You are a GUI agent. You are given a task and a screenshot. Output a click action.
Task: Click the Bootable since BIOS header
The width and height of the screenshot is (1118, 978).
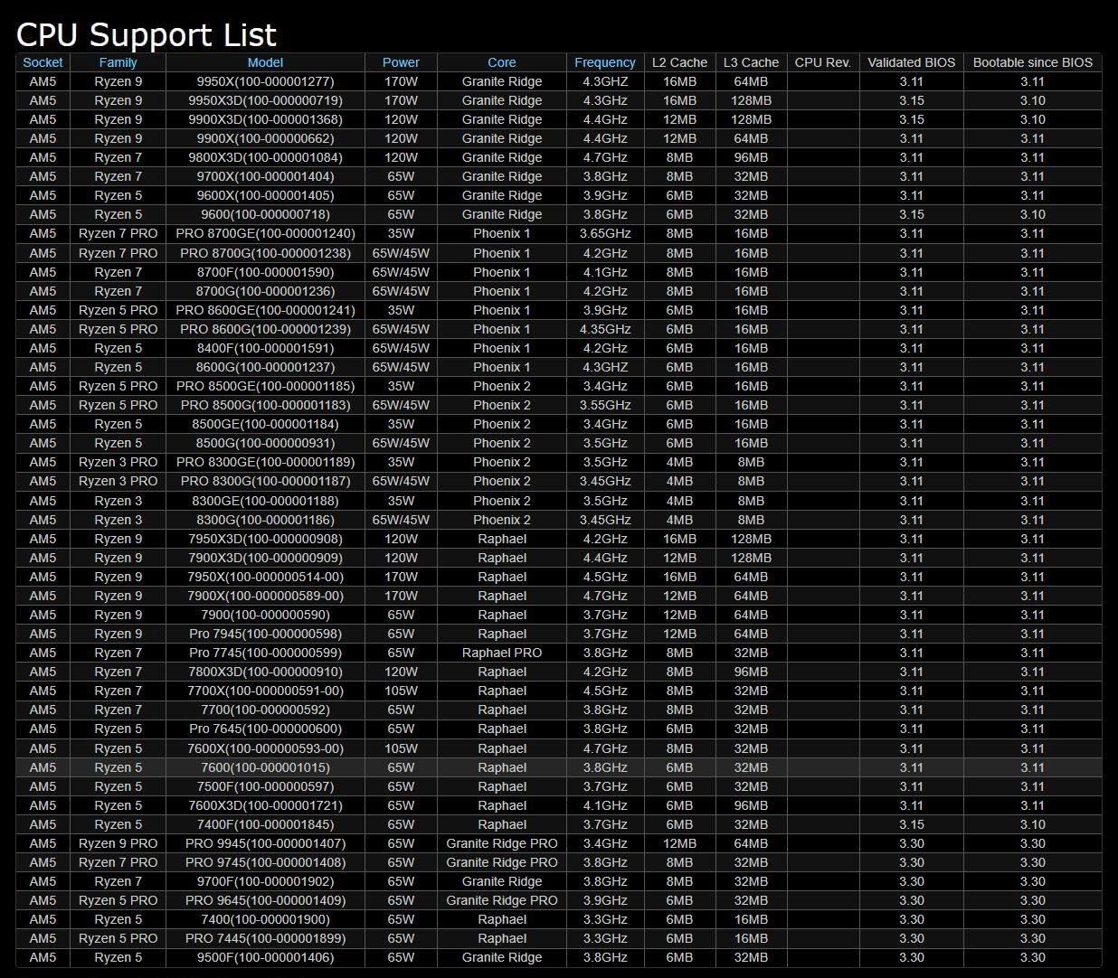pyautogui.click(x=1032, y=62)
